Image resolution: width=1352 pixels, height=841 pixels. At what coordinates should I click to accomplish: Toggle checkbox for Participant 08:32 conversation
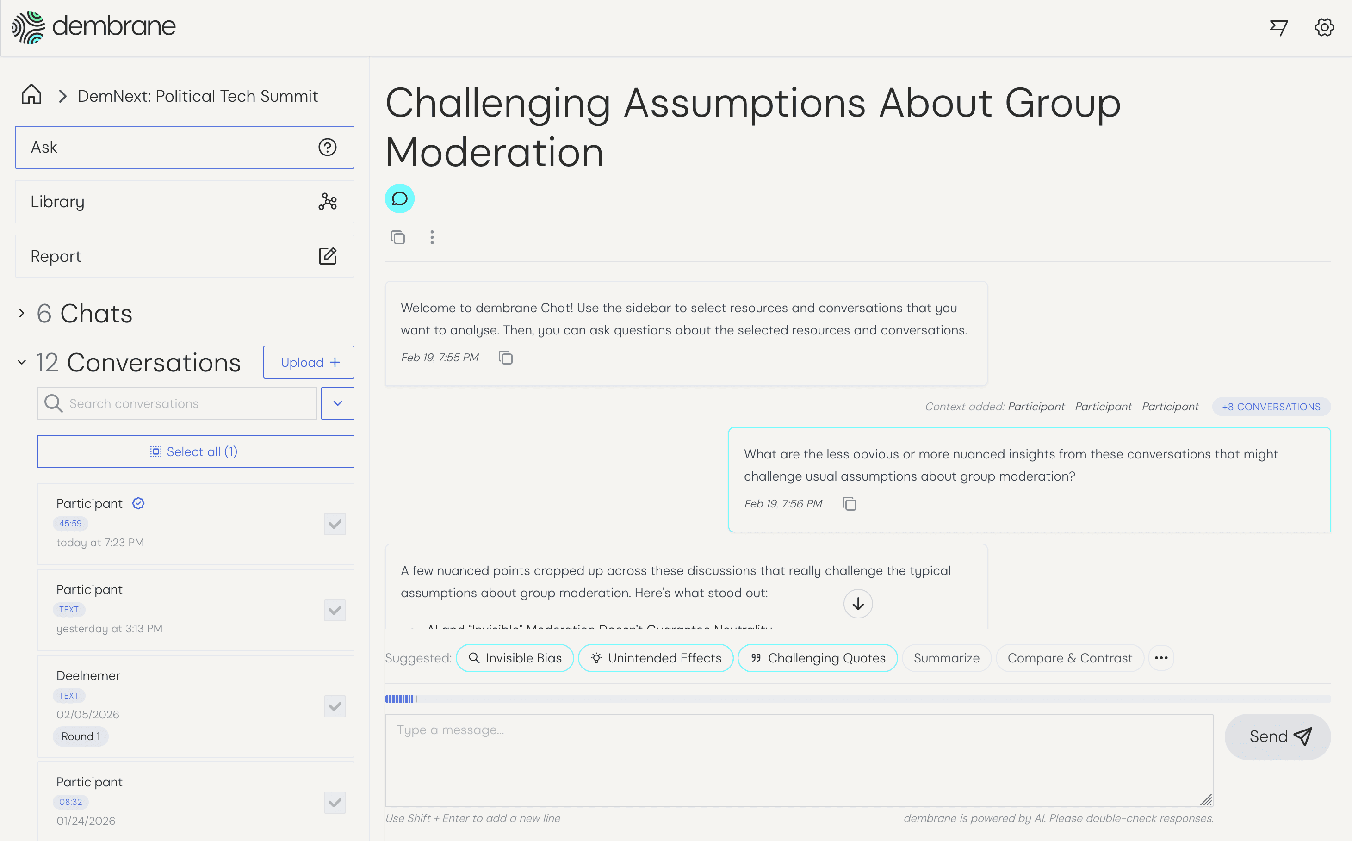coord(335,803)
